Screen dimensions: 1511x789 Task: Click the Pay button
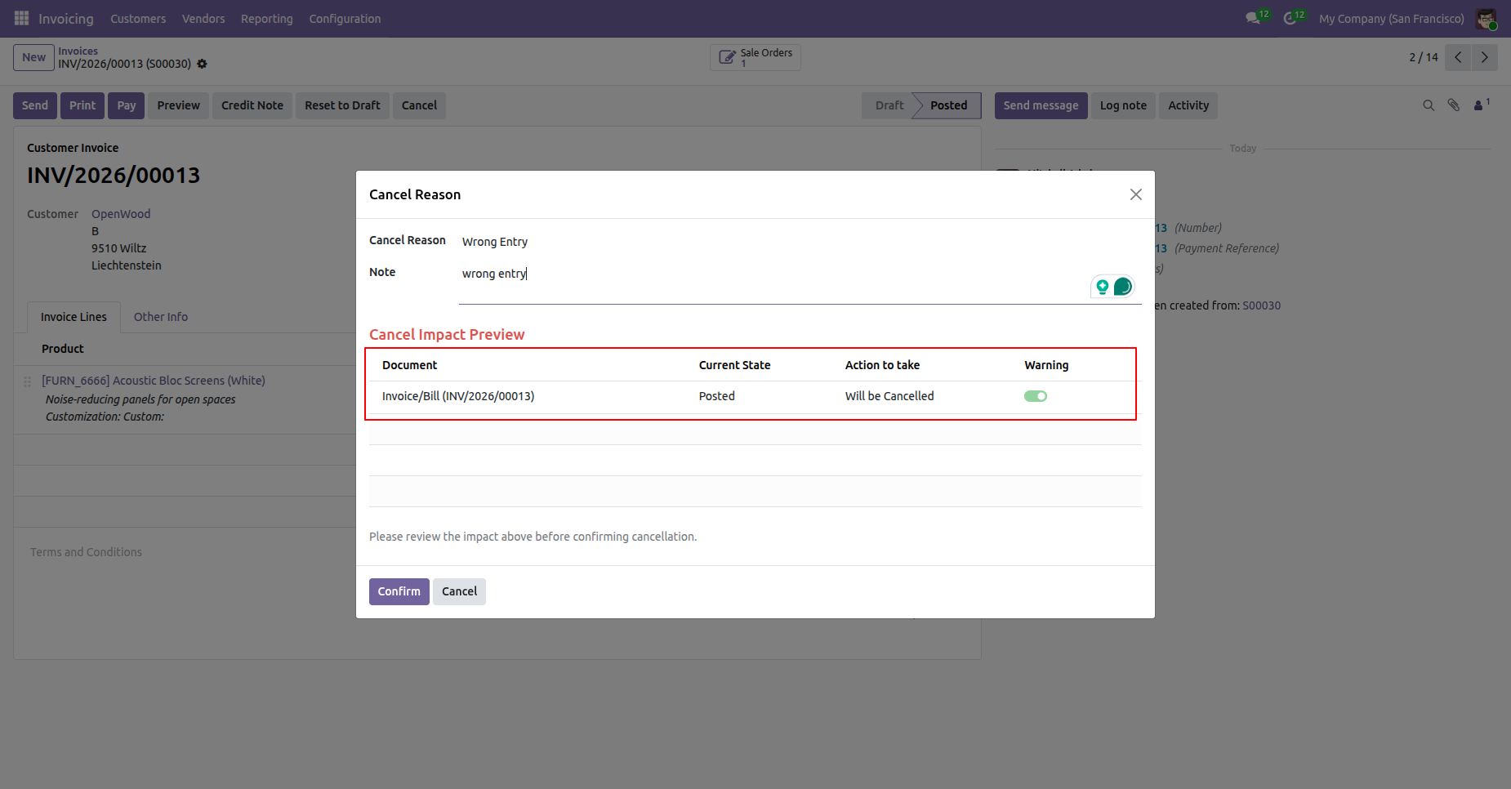point(127,105)
